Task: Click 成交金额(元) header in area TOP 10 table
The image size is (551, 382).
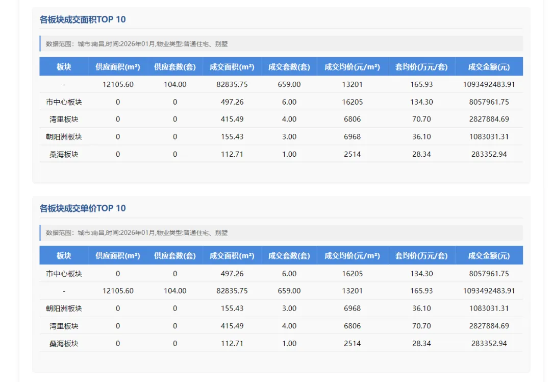Action: click(x=489, y=67)
